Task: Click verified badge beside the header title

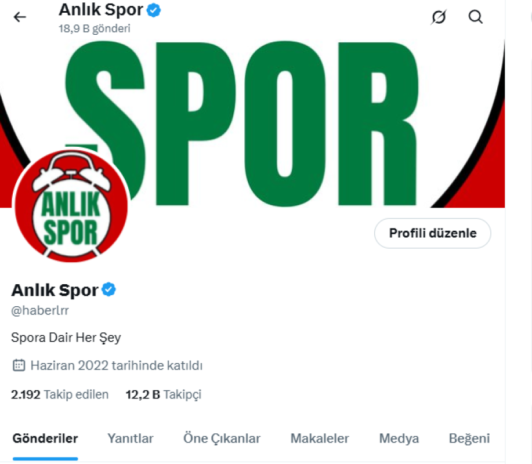Action: [x=154, y=10]
